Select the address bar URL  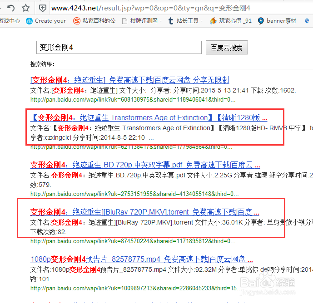150,8
